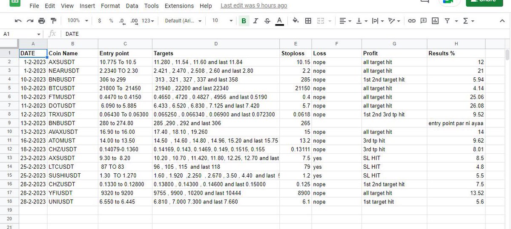Open the File menu
The image size is (511, 229).
click(x=34, y=6)
